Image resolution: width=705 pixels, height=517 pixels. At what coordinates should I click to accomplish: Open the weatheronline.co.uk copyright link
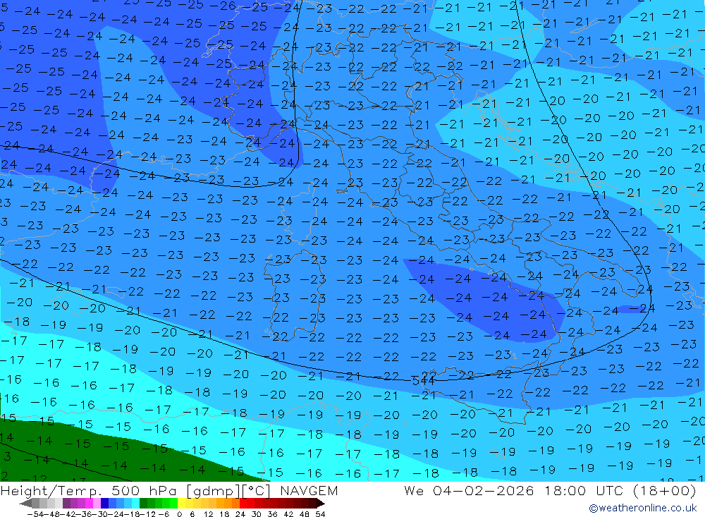642,508
